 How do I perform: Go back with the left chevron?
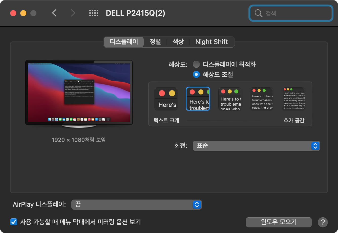54,13
